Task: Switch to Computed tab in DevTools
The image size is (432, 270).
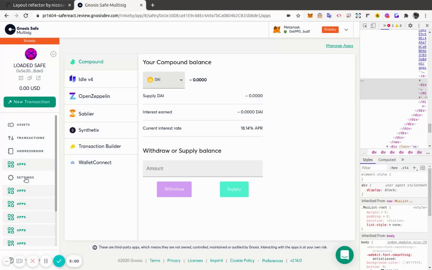Action: (387, 160)
